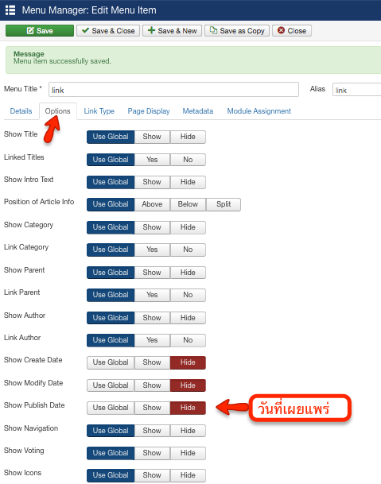This screenshot has width=381, height=484.
Task: Switch to the Details tab
Action: click(21, 111)
